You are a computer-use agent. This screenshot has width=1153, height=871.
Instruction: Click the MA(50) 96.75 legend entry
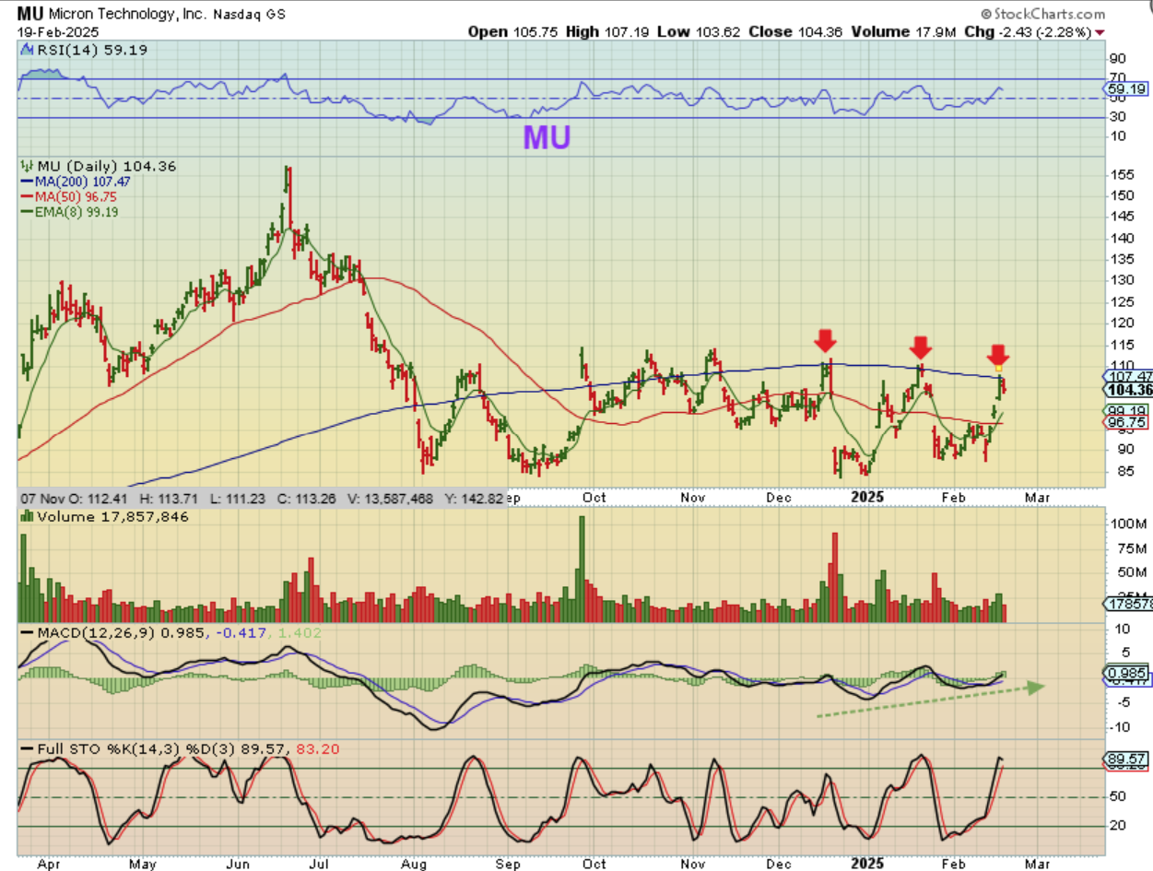69,196
